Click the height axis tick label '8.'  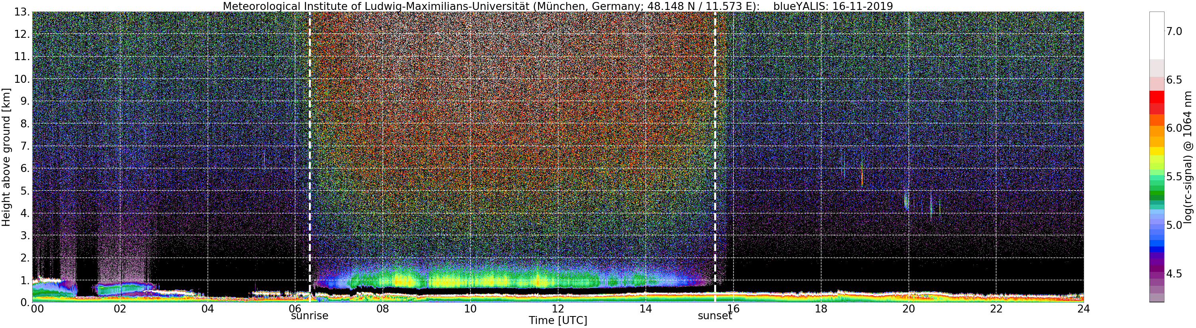pos(26,123)
